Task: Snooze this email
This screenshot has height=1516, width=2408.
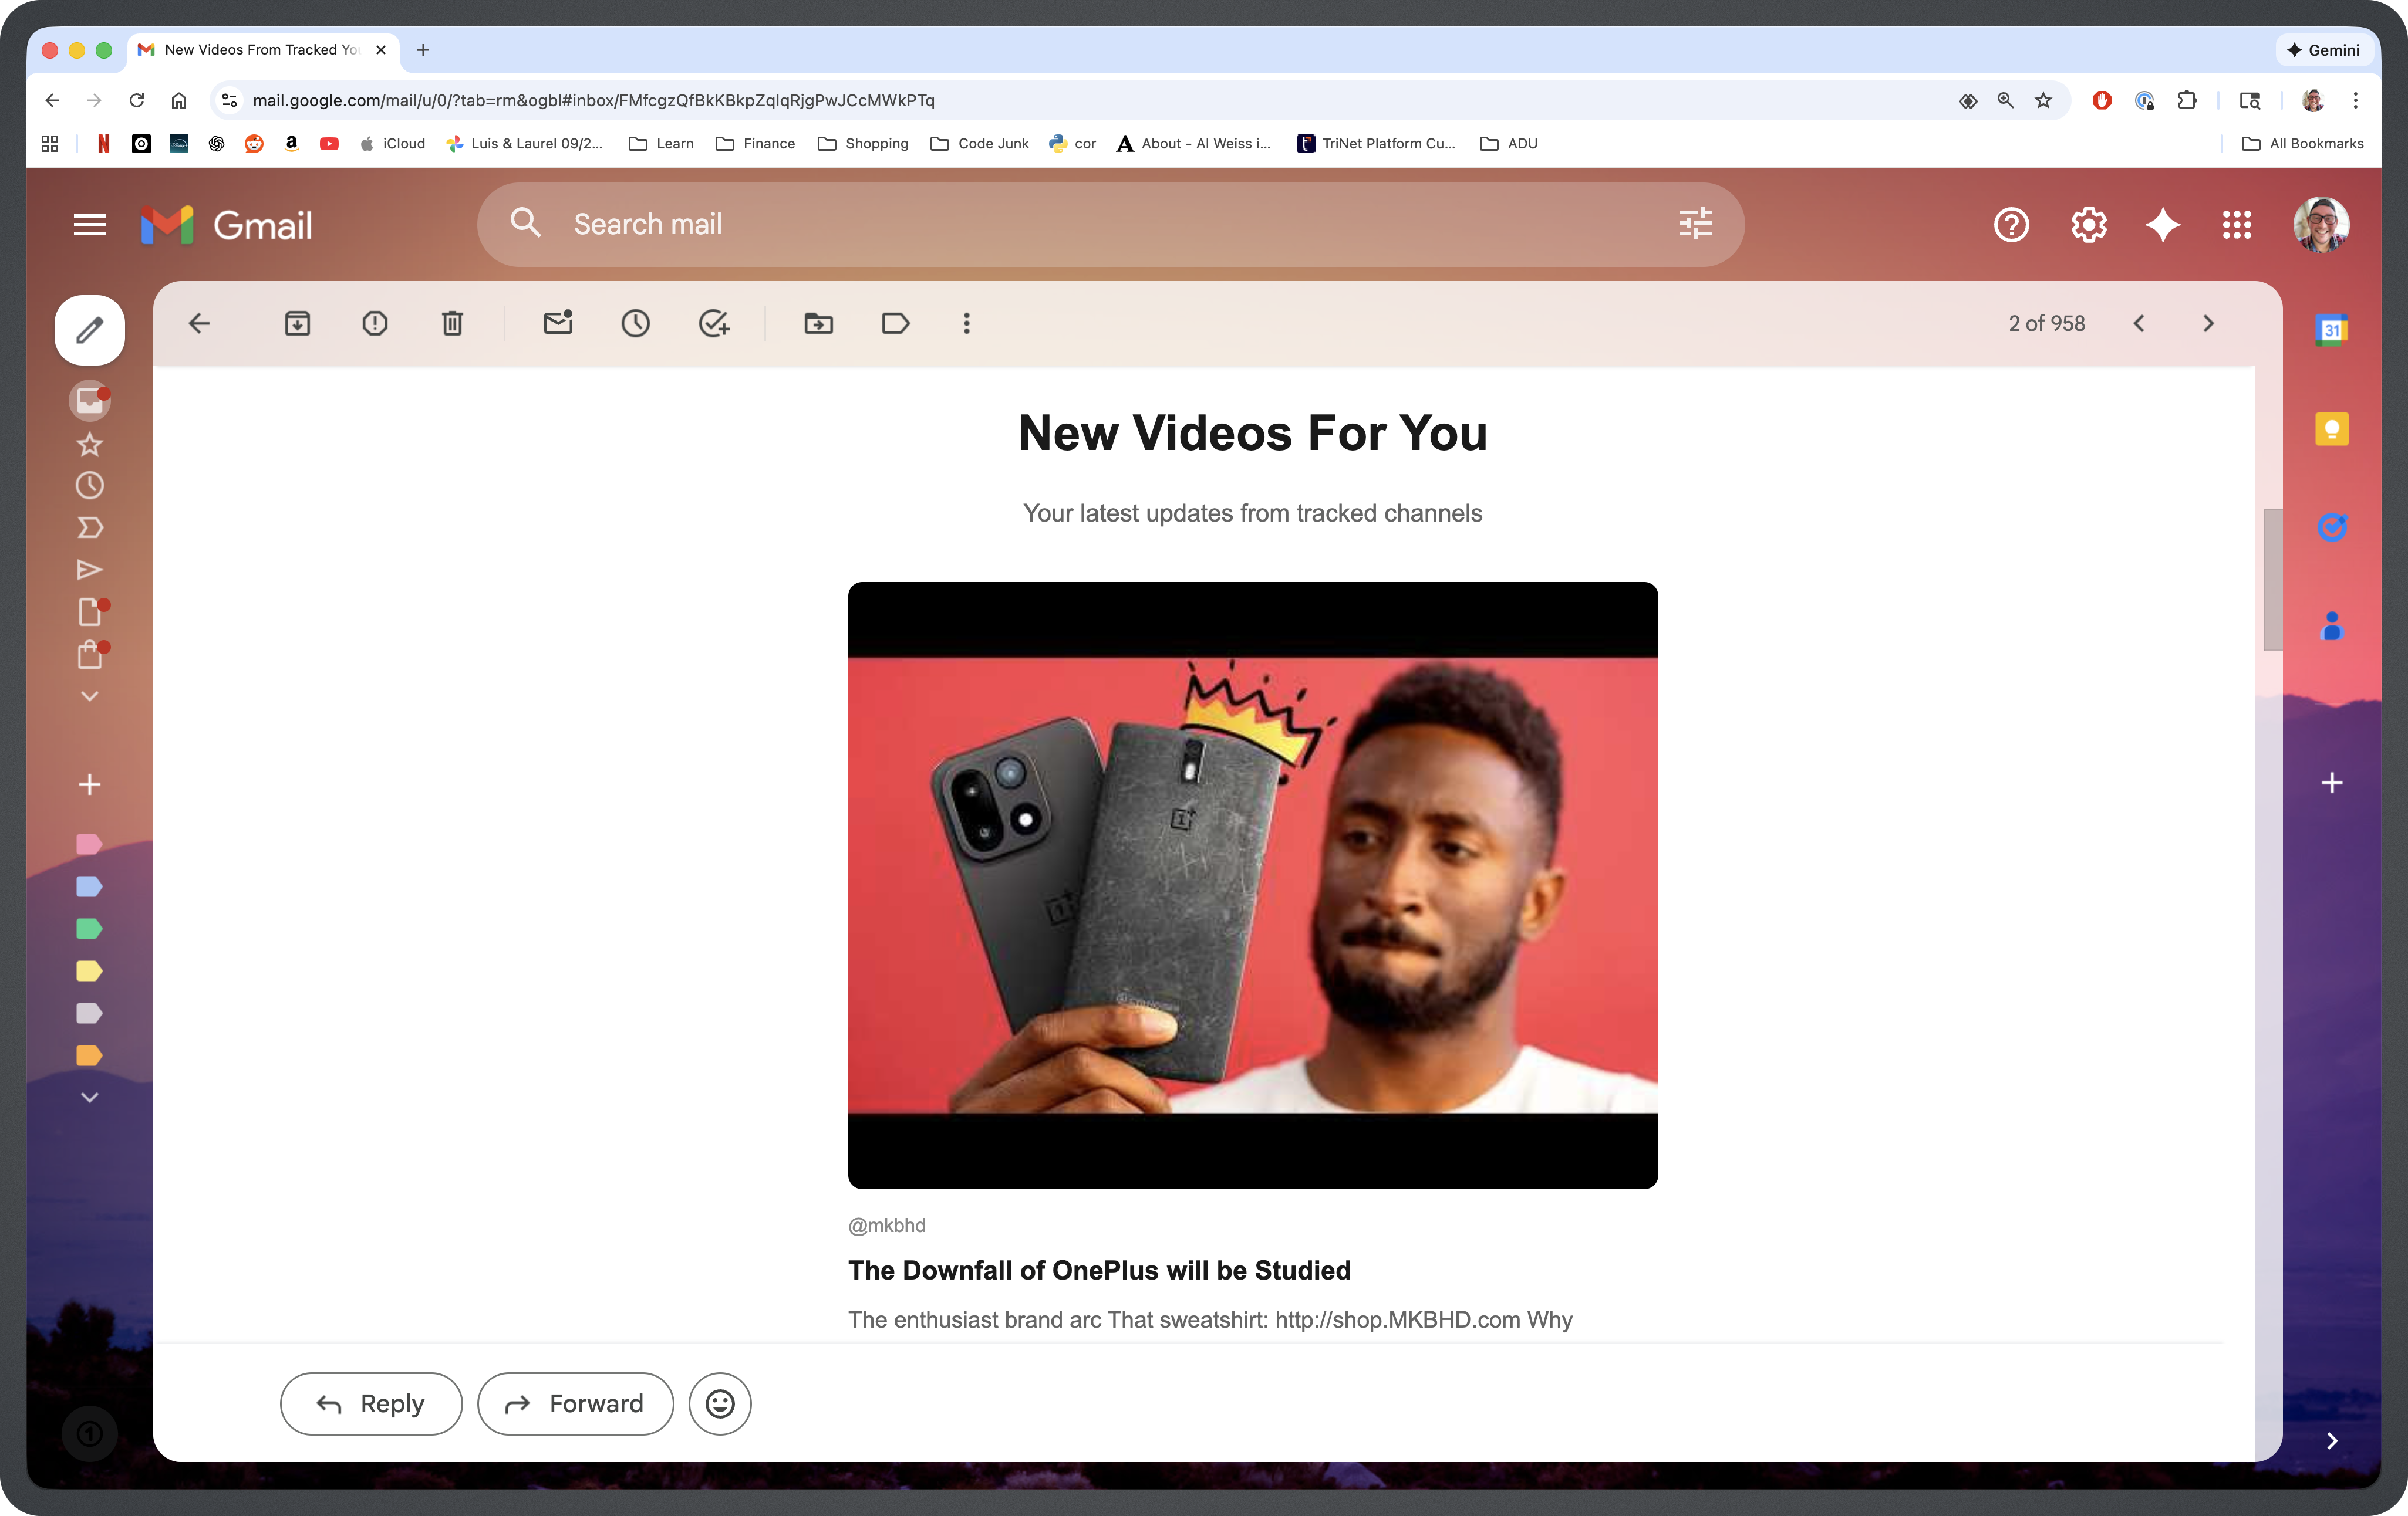Action: [636, 323]
